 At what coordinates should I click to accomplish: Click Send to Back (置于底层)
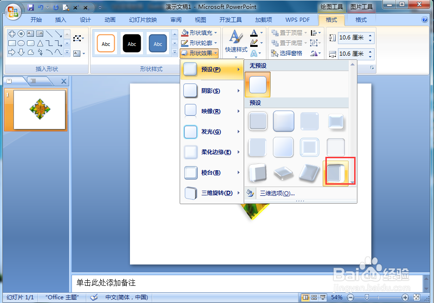click(x=287, y=43)
